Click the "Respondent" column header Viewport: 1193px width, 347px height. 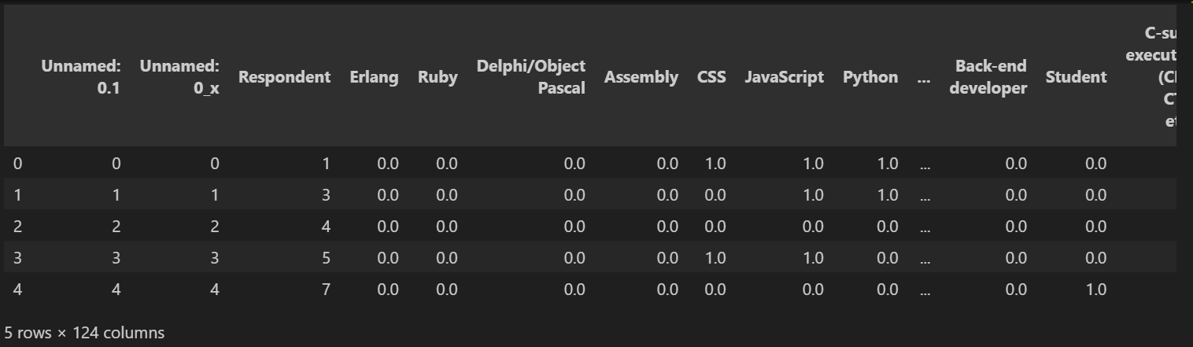(284, 77)
